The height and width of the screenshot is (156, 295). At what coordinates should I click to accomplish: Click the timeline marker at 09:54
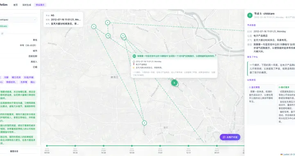(x=47, y=146)
